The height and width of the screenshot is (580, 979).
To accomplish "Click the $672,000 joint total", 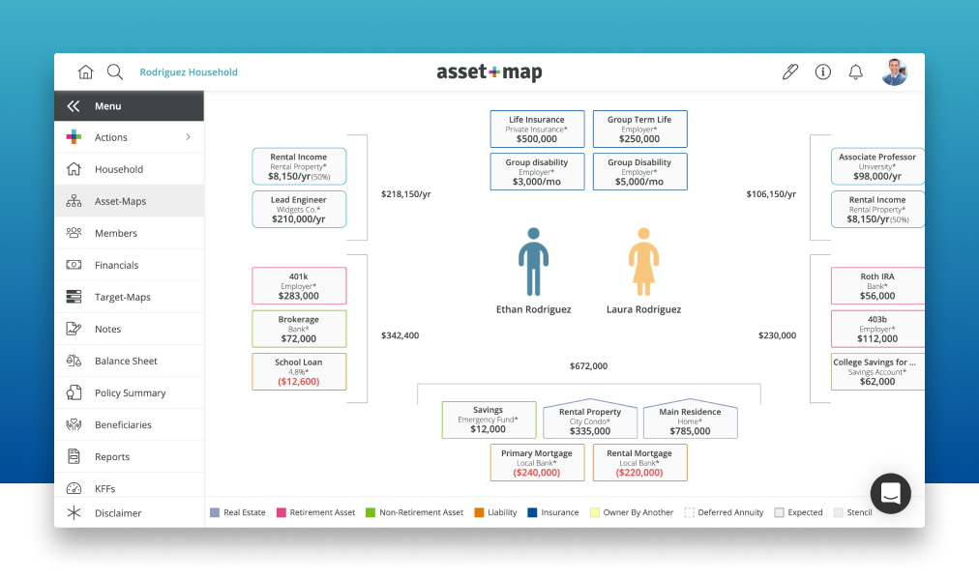I will (x=588, y=366).
